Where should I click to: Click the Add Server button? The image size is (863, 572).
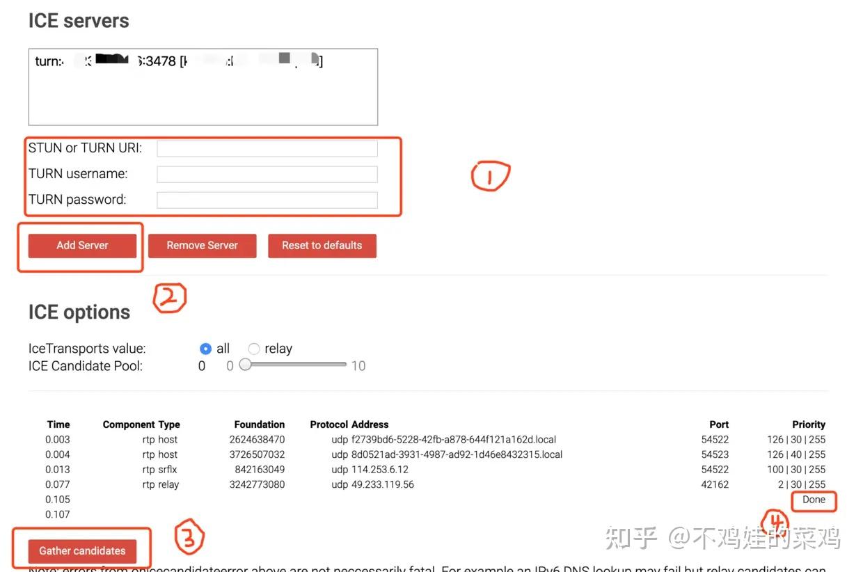pos(82,245)
